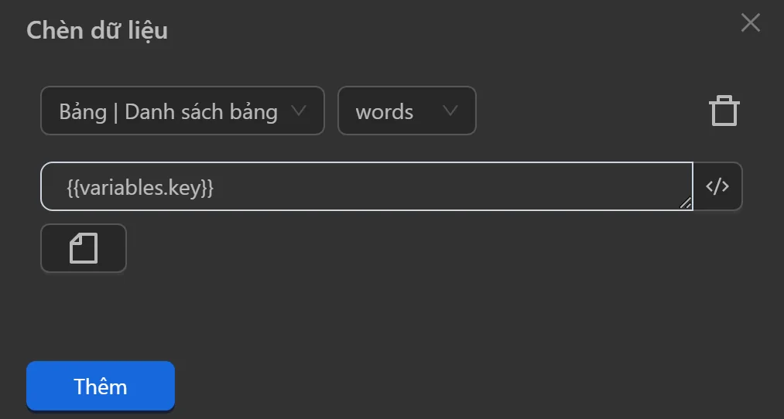Remove entry using the bin icon
Image resolution: width=784 pixels, height=419 pixels.
click(724, 111)
